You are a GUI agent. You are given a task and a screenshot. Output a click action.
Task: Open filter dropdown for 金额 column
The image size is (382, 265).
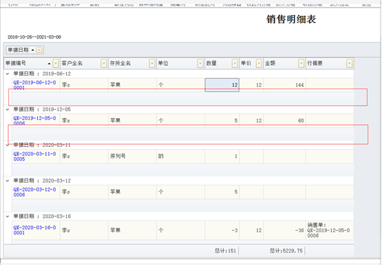click(301, 63)
